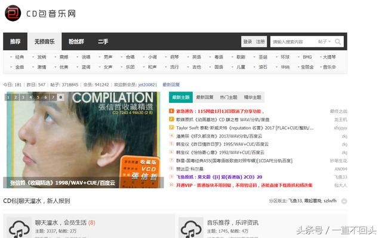The width and height of the screenshot is (382, 238).
Task: Open the 宝丽金 category link
Action: [x=307, y=67]
